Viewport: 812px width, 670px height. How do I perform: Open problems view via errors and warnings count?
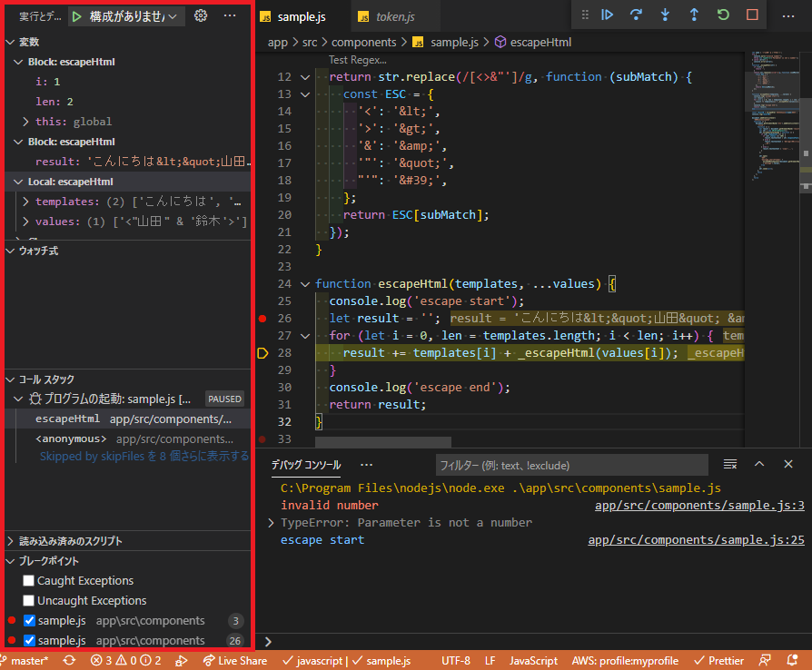(126, 661)
